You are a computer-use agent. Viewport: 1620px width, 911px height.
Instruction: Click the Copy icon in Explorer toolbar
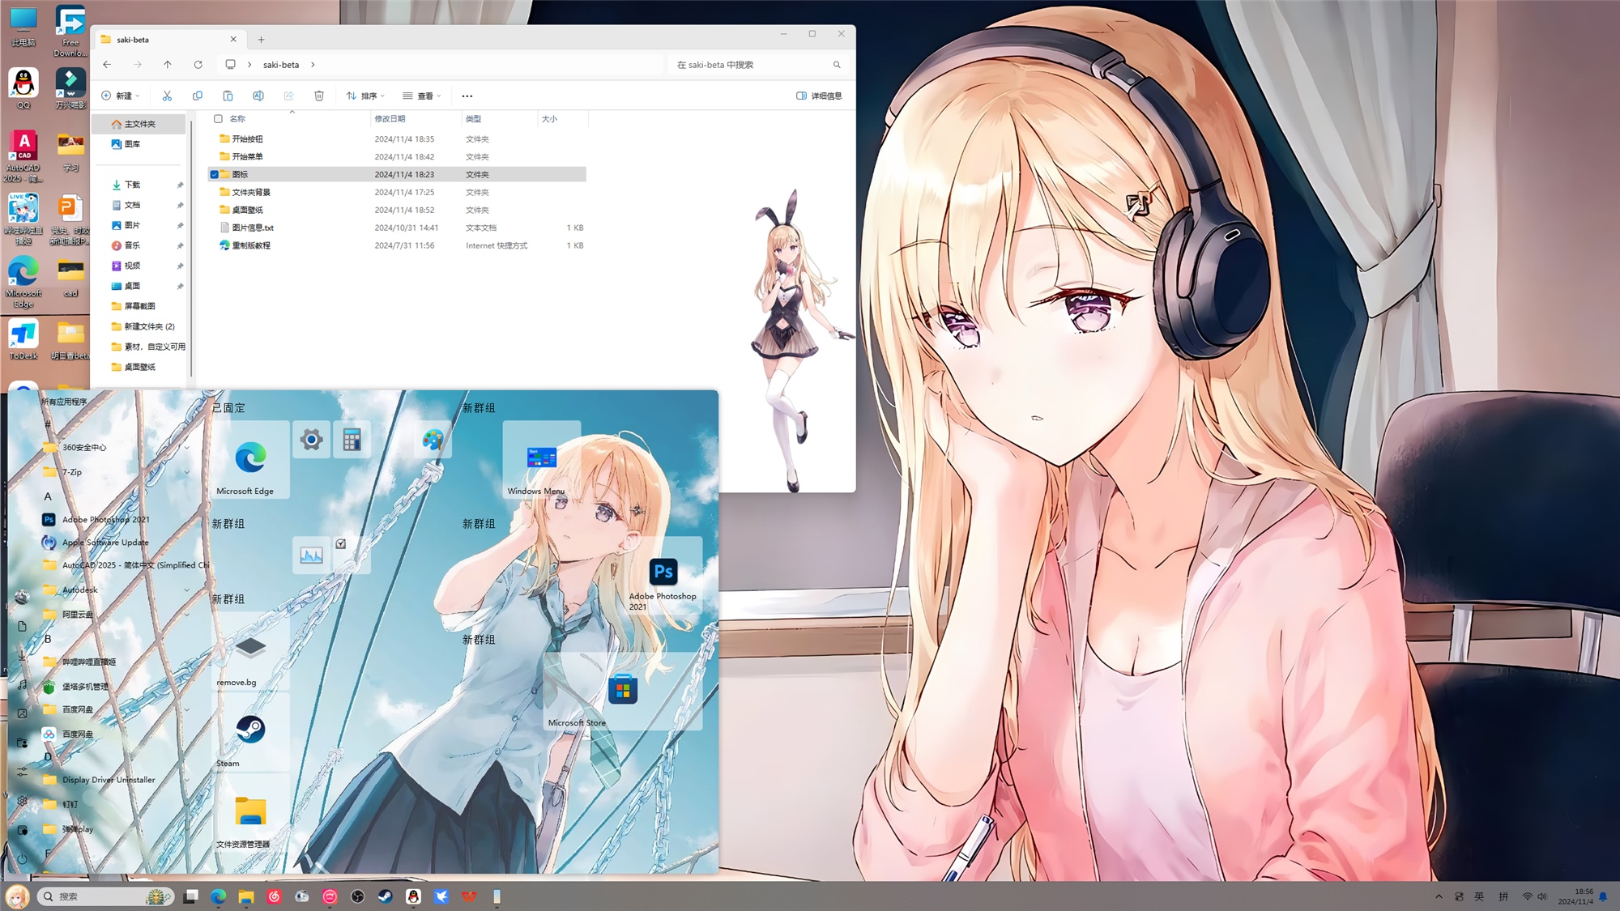point(198,96)
